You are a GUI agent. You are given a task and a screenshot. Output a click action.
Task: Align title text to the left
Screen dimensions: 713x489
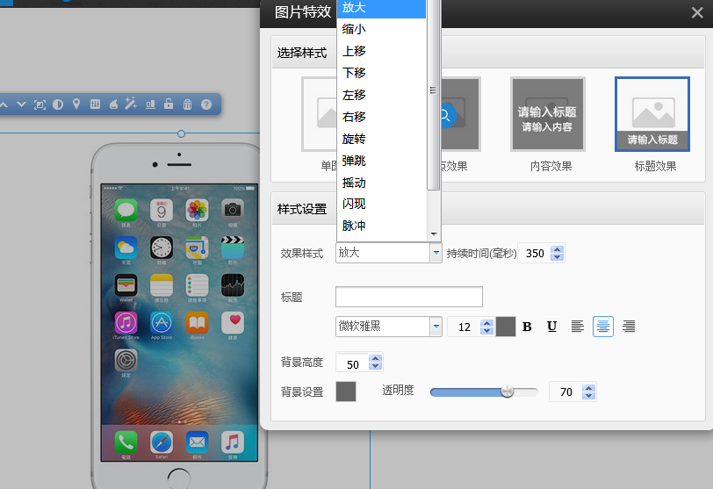click(578, 327)
